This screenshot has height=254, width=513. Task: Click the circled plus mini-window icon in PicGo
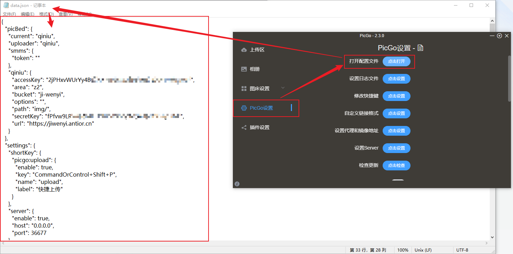pyautogui.click(x=499, y=36)
